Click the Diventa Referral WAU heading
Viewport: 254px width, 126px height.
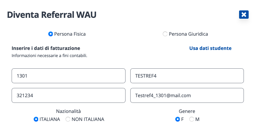[x=52, y=15]
